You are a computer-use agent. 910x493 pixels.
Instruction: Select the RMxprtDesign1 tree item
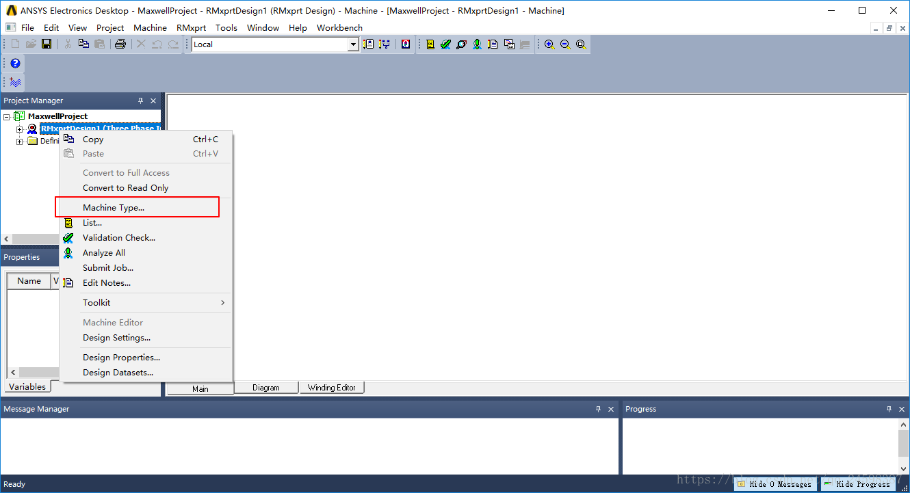[x=100, y=129]
